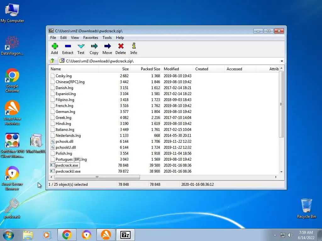Image resolution: width=322 pixels, height=241 pixels.
Task: Open the View menu
Action: click(x=75, y=38)
